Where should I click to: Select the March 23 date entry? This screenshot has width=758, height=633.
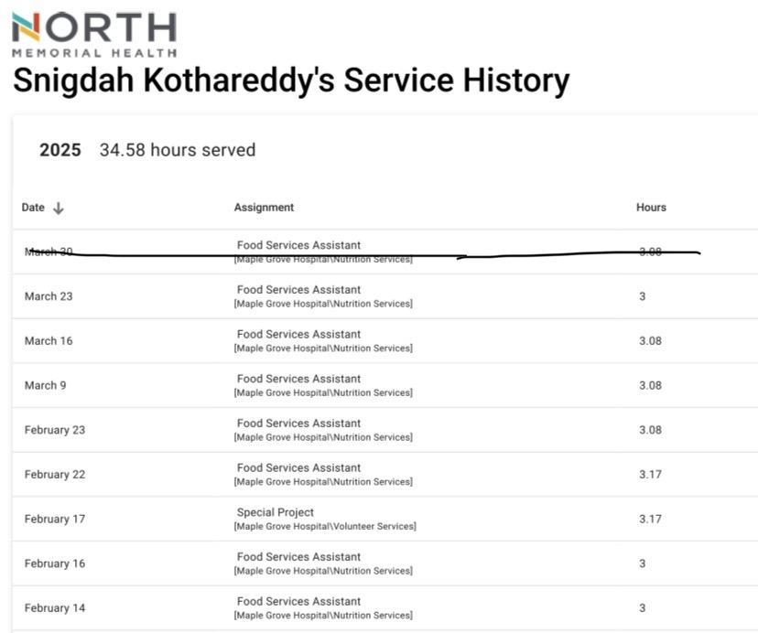pos(49,296)
